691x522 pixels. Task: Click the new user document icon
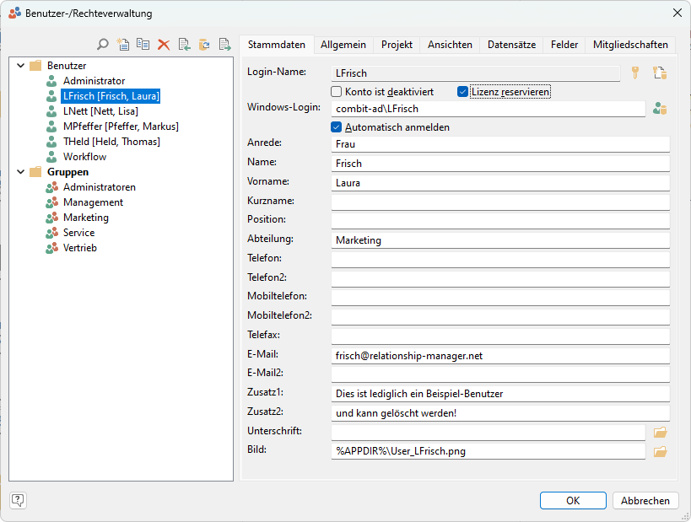tap(123, 45)
